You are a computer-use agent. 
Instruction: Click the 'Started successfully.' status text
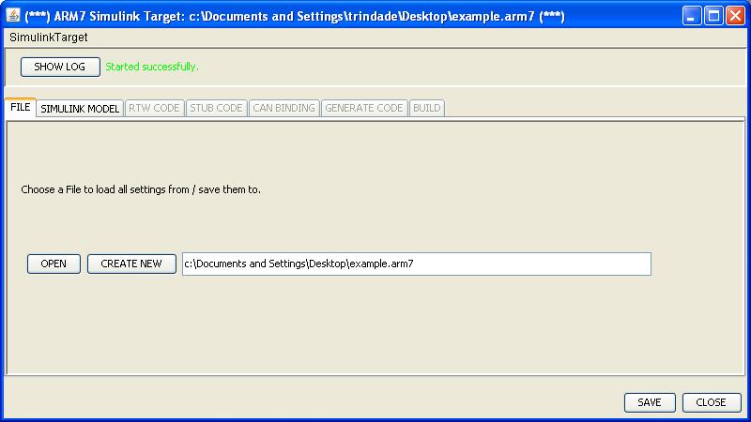[x=152, y=67]
